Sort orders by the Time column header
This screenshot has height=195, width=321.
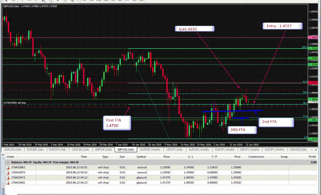tap(84, 157)
